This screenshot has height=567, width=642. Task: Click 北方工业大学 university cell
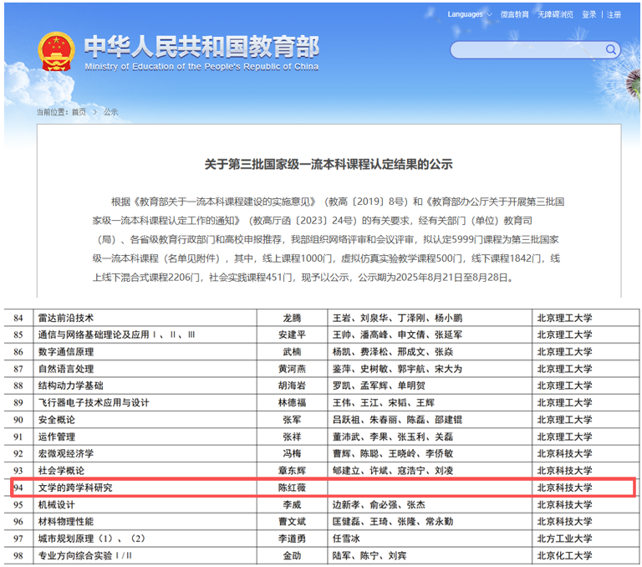tap(564, 539)
